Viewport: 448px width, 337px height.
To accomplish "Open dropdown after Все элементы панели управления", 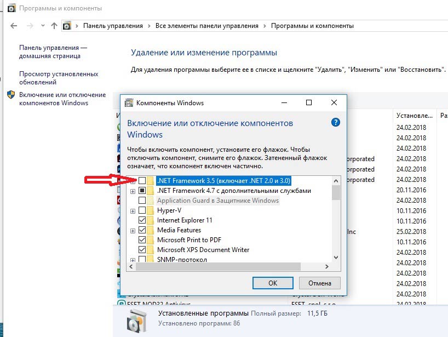I will (265, 26).
